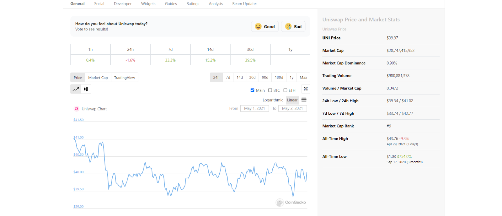
Task: Show the Market Cap chart
Action: tap(98, 78)
